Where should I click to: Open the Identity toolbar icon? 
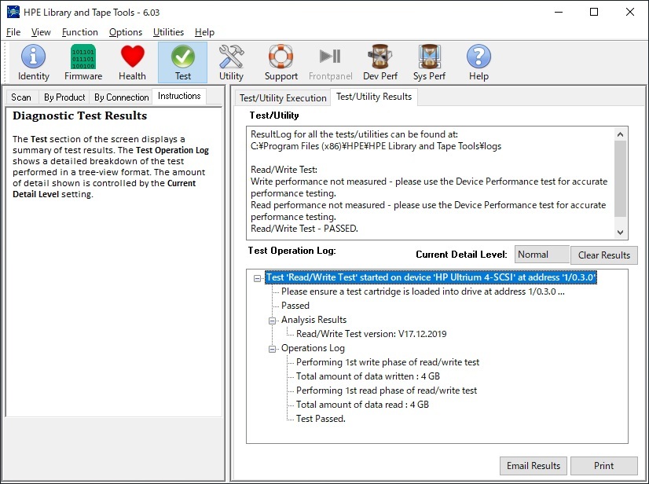coord(34,63)
